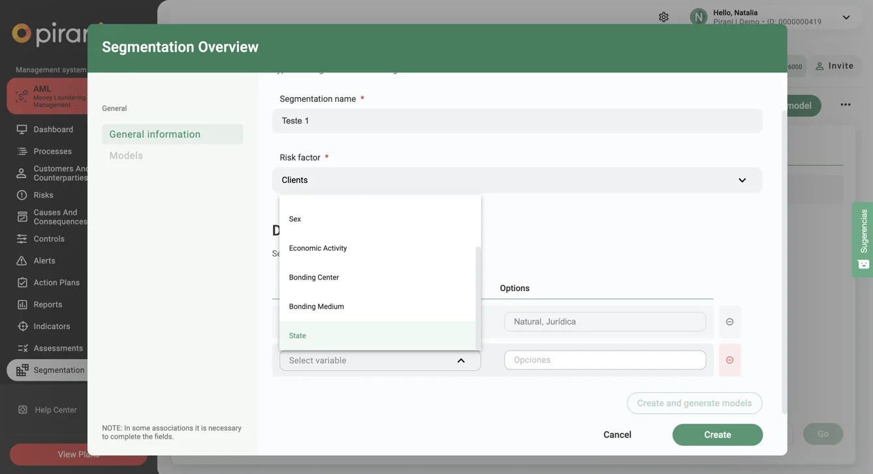Remove the Natural, Jurídica variable row

point(729,322)
